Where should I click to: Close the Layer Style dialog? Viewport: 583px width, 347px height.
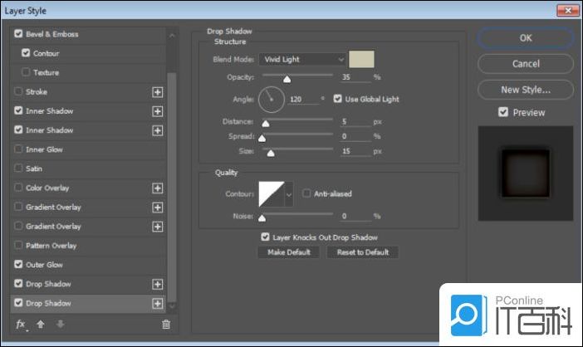pyautogui.click(x=568, y=11)
